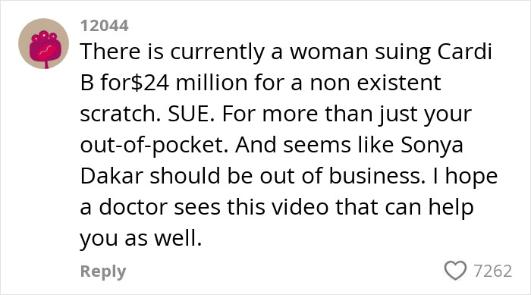This screenshot has width=531, height=295.
Task: Open the profile of username 12044
Action: point(105,26)
